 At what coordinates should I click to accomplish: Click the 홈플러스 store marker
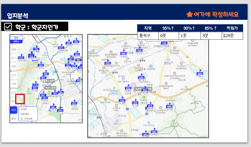click(117, 122)
